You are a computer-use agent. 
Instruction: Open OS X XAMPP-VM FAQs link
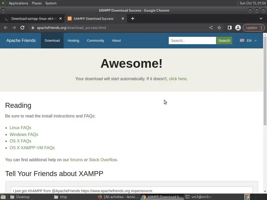click(x=32, y=148)
